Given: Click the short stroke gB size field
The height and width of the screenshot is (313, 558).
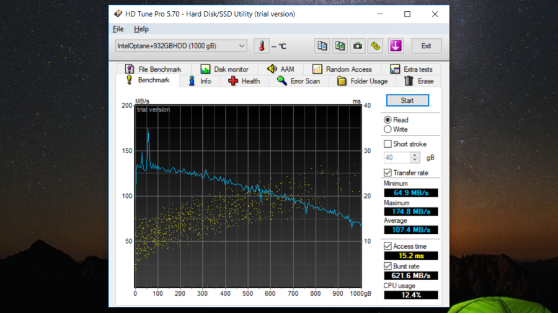Looking at the screenshot, I should click(397, 158).
